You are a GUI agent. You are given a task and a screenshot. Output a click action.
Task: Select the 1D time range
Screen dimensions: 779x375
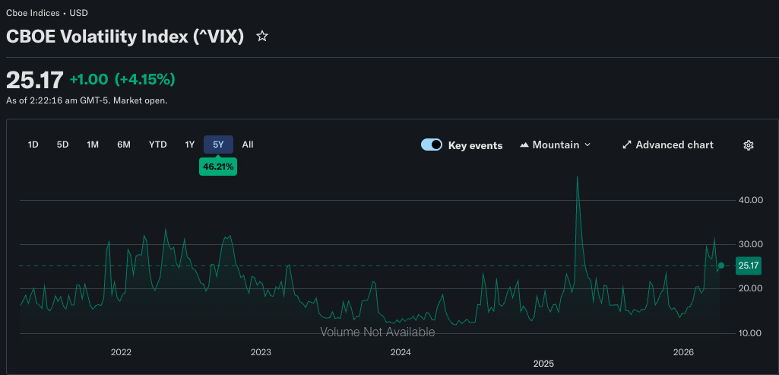[33, 145]
